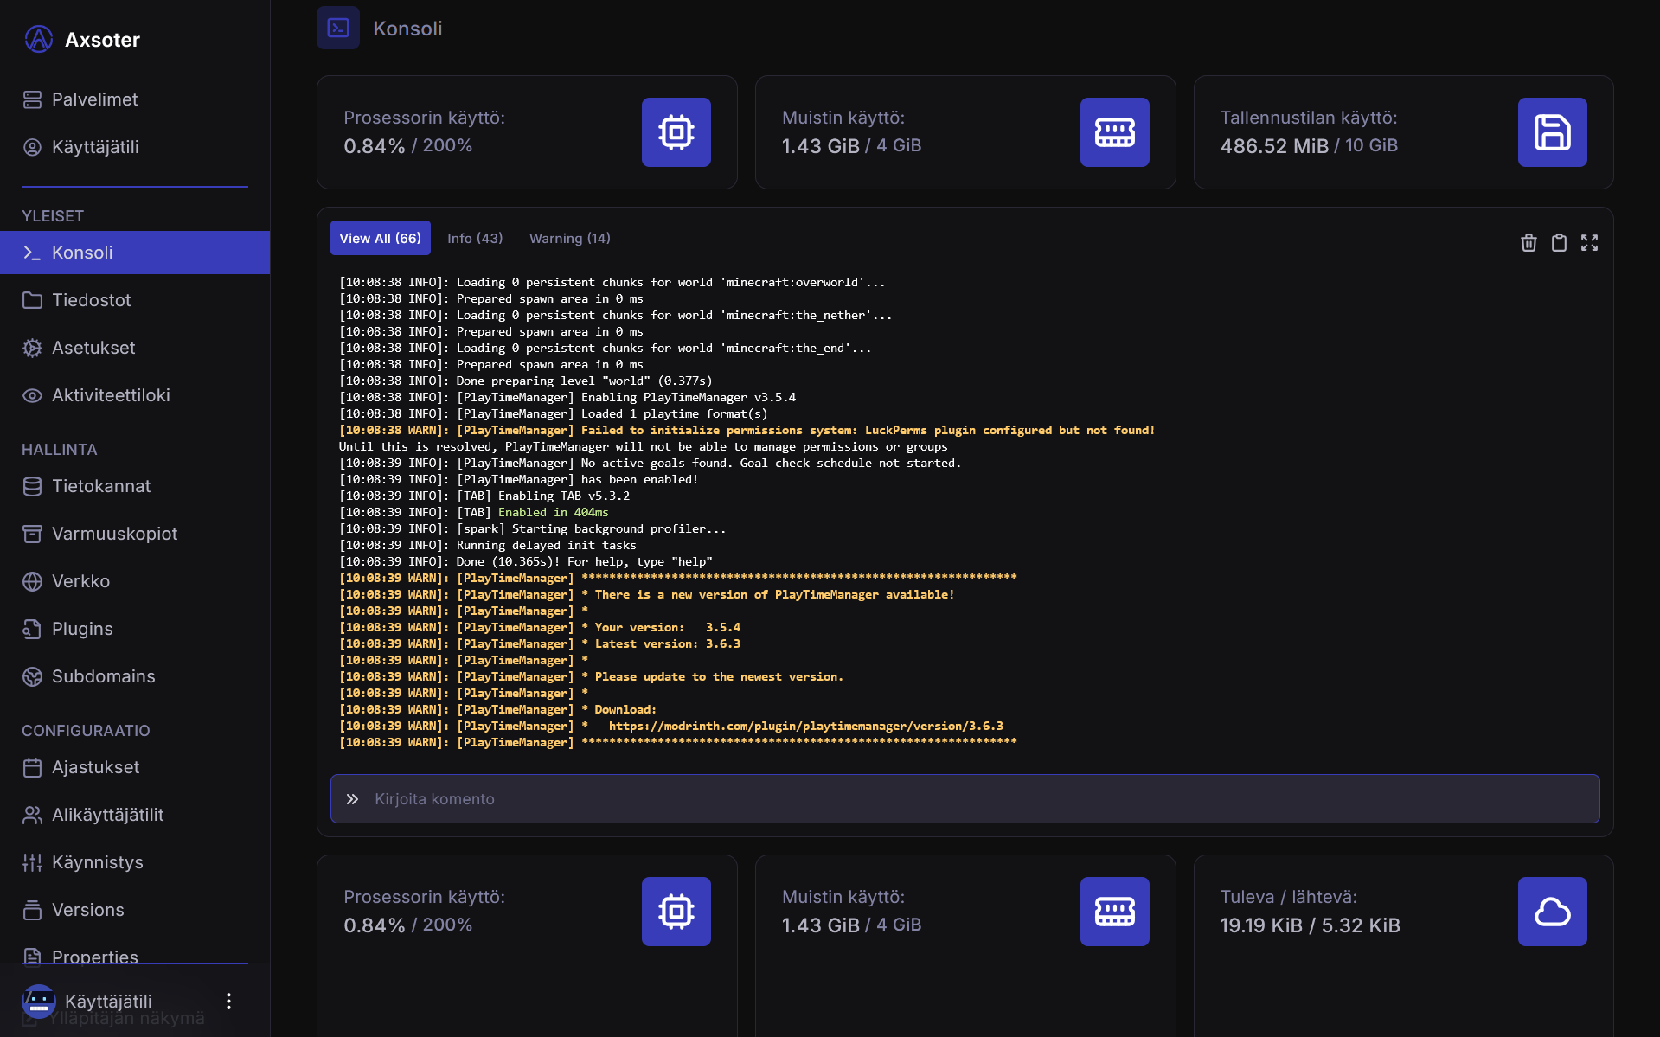Copy console output with clipboard icon

(1559, 243)
